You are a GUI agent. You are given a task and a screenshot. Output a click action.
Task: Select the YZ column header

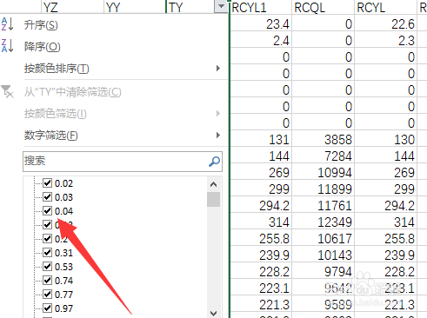(72, 7)
